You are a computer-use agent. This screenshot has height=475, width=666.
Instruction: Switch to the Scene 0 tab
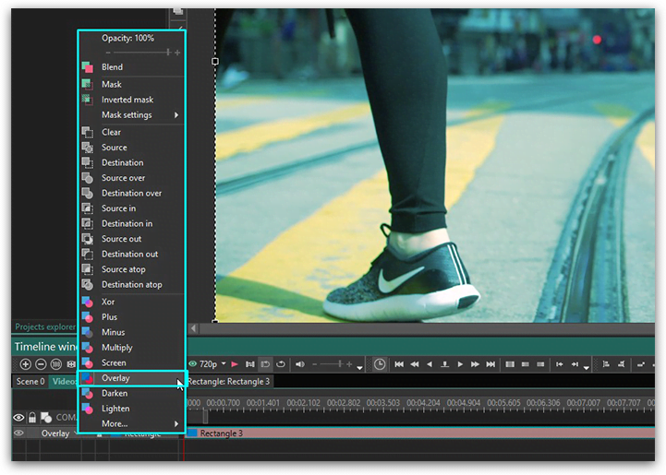[x=30, y=381]
